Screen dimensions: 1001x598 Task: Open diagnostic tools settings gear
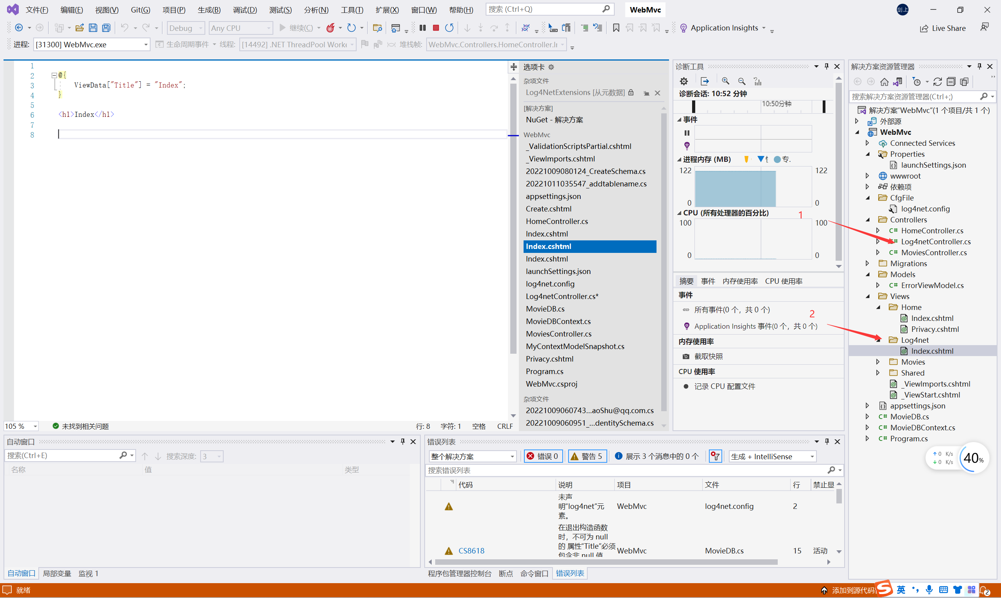(x=684, y=81)
